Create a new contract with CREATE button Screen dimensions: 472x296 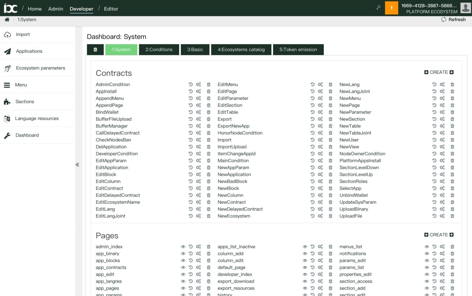439,72
